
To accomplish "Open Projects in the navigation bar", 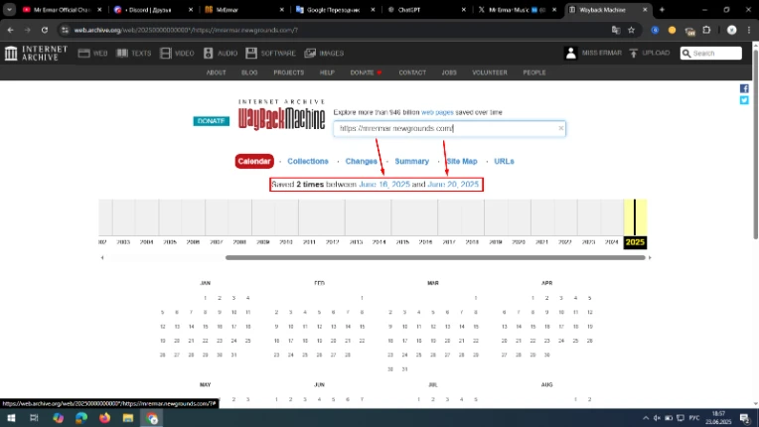I will [288, 72].
